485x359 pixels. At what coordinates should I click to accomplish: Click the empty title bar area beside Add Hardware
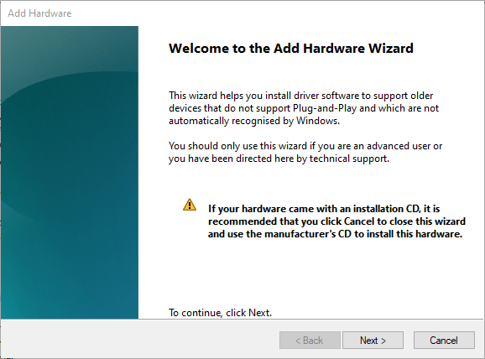click(x=277, y=13)
